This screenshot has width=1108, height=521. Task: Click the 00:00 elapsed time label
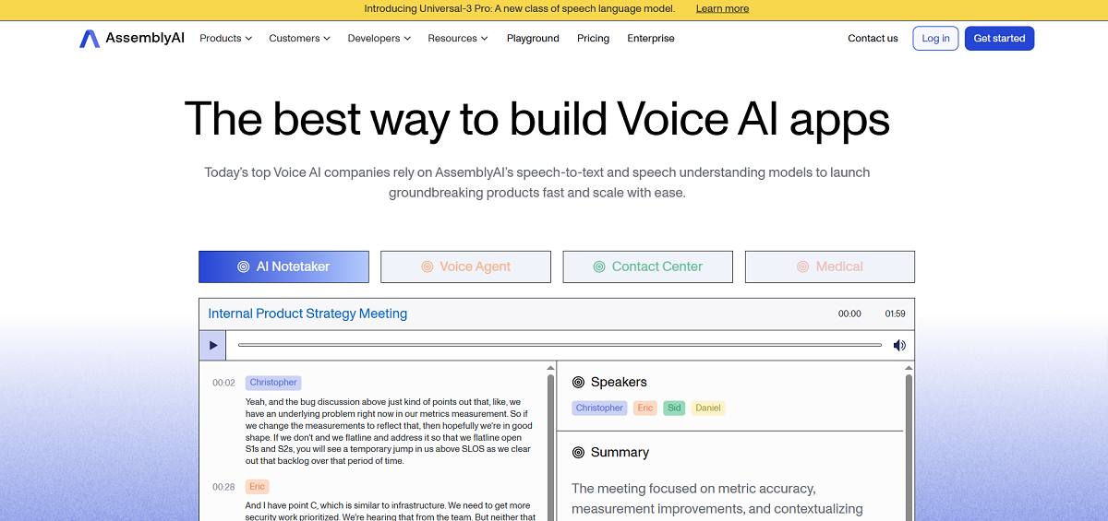tap(849, 314)
